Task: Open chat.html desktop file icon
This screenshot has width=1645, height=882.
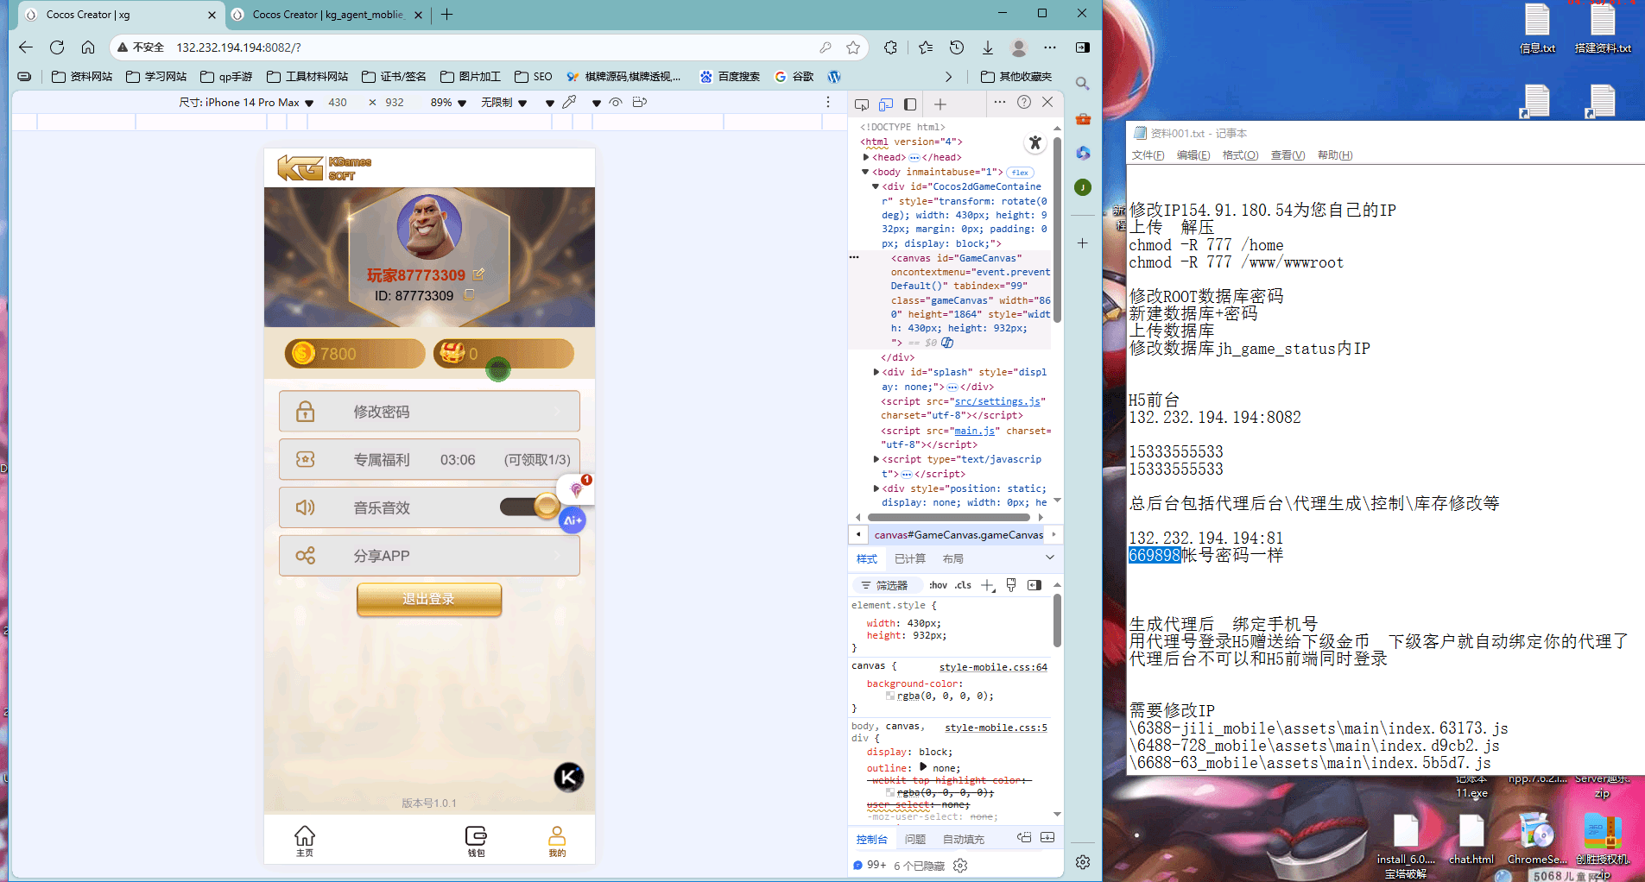Action: coord(1471,838)
